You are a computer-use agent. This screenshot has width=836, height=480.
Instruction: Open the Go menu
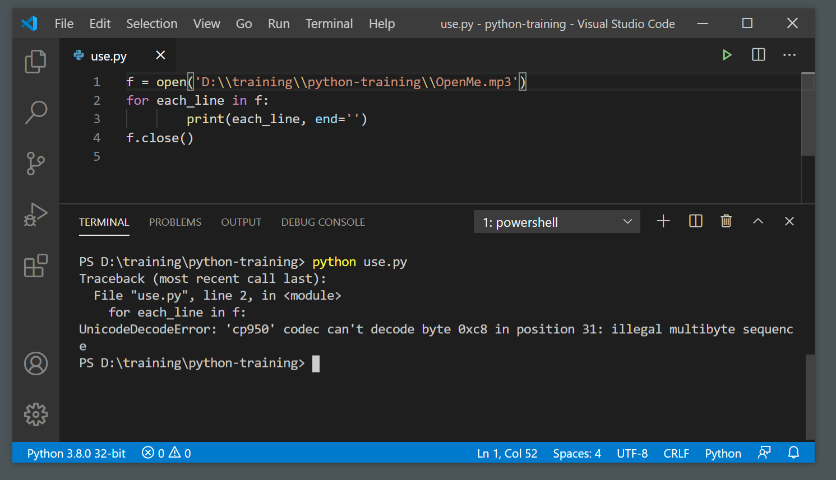[244, 24]
